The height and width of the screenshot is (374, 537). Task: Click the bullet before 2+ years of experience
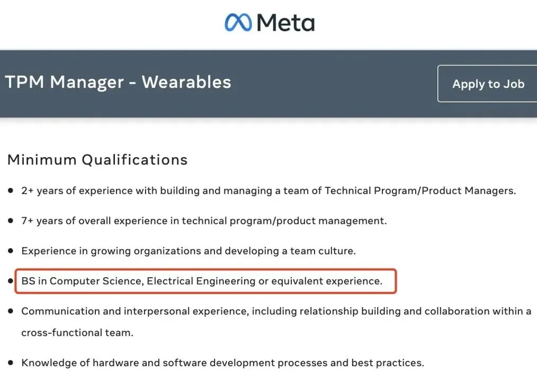point(11,190)
